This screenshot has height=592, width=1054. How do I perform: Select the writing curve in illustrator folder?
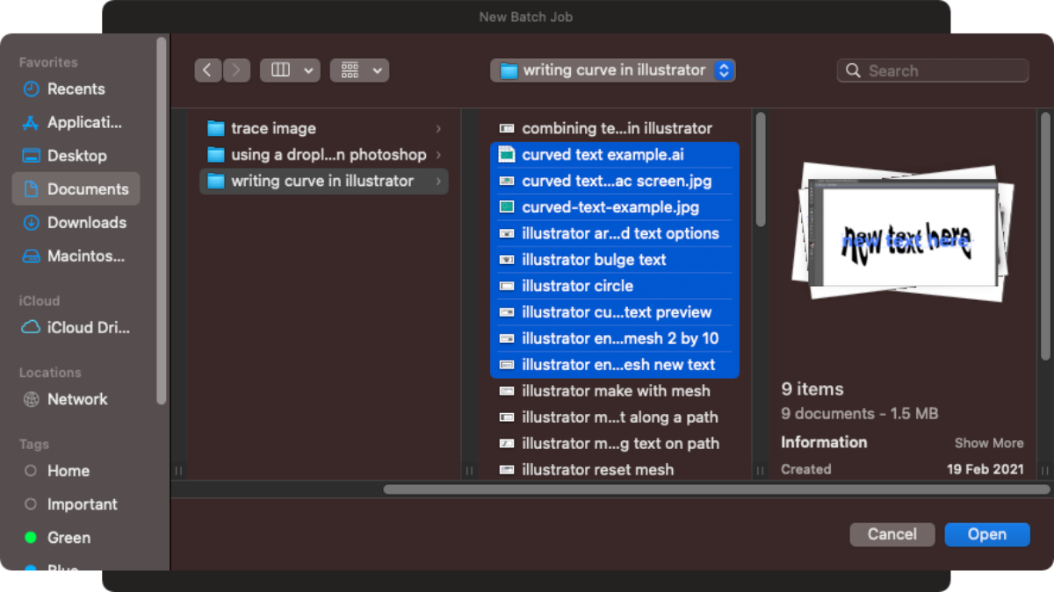tap(324, 181)
